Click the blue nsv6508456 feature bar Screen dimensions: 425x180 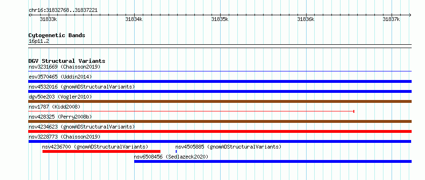[273, 161]
